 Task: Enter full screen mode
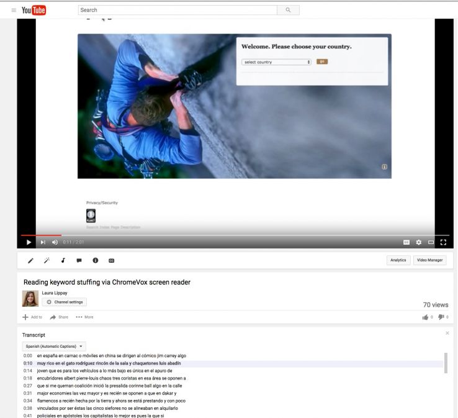(x=443, y=242)
